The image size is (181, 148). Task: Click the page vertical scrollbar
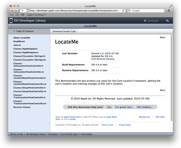click(172, 78)
